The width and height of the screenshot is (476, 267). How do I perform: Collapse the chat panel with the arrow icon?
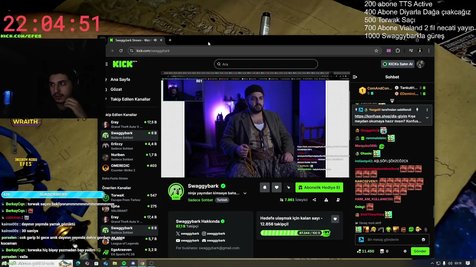(x=355, y=77)
